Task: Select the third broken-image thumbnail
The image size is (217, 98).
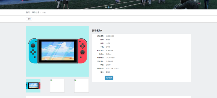Action: pos(82,86)
